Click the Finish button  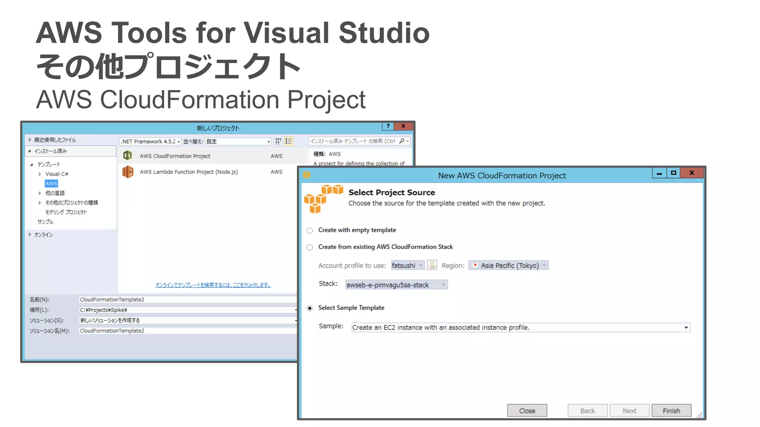(671, 411)
